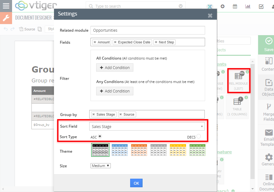Image resolution: width=274 pixels, height=192 pixels.
Task: Open the calendar icon in top bar
Action: point(235,6)
